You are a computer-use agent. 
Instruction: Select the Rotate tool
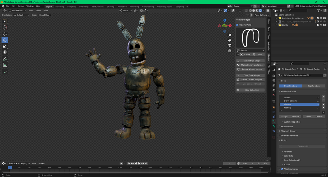pos(5,40)
